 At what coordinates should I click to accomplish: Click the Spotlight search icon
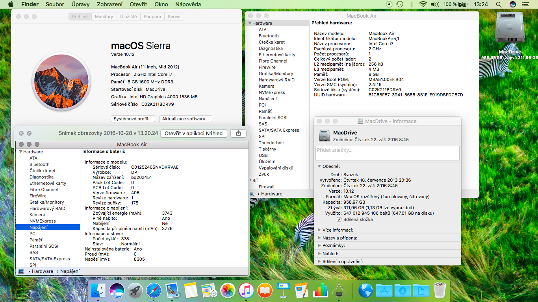click(499, 4)
